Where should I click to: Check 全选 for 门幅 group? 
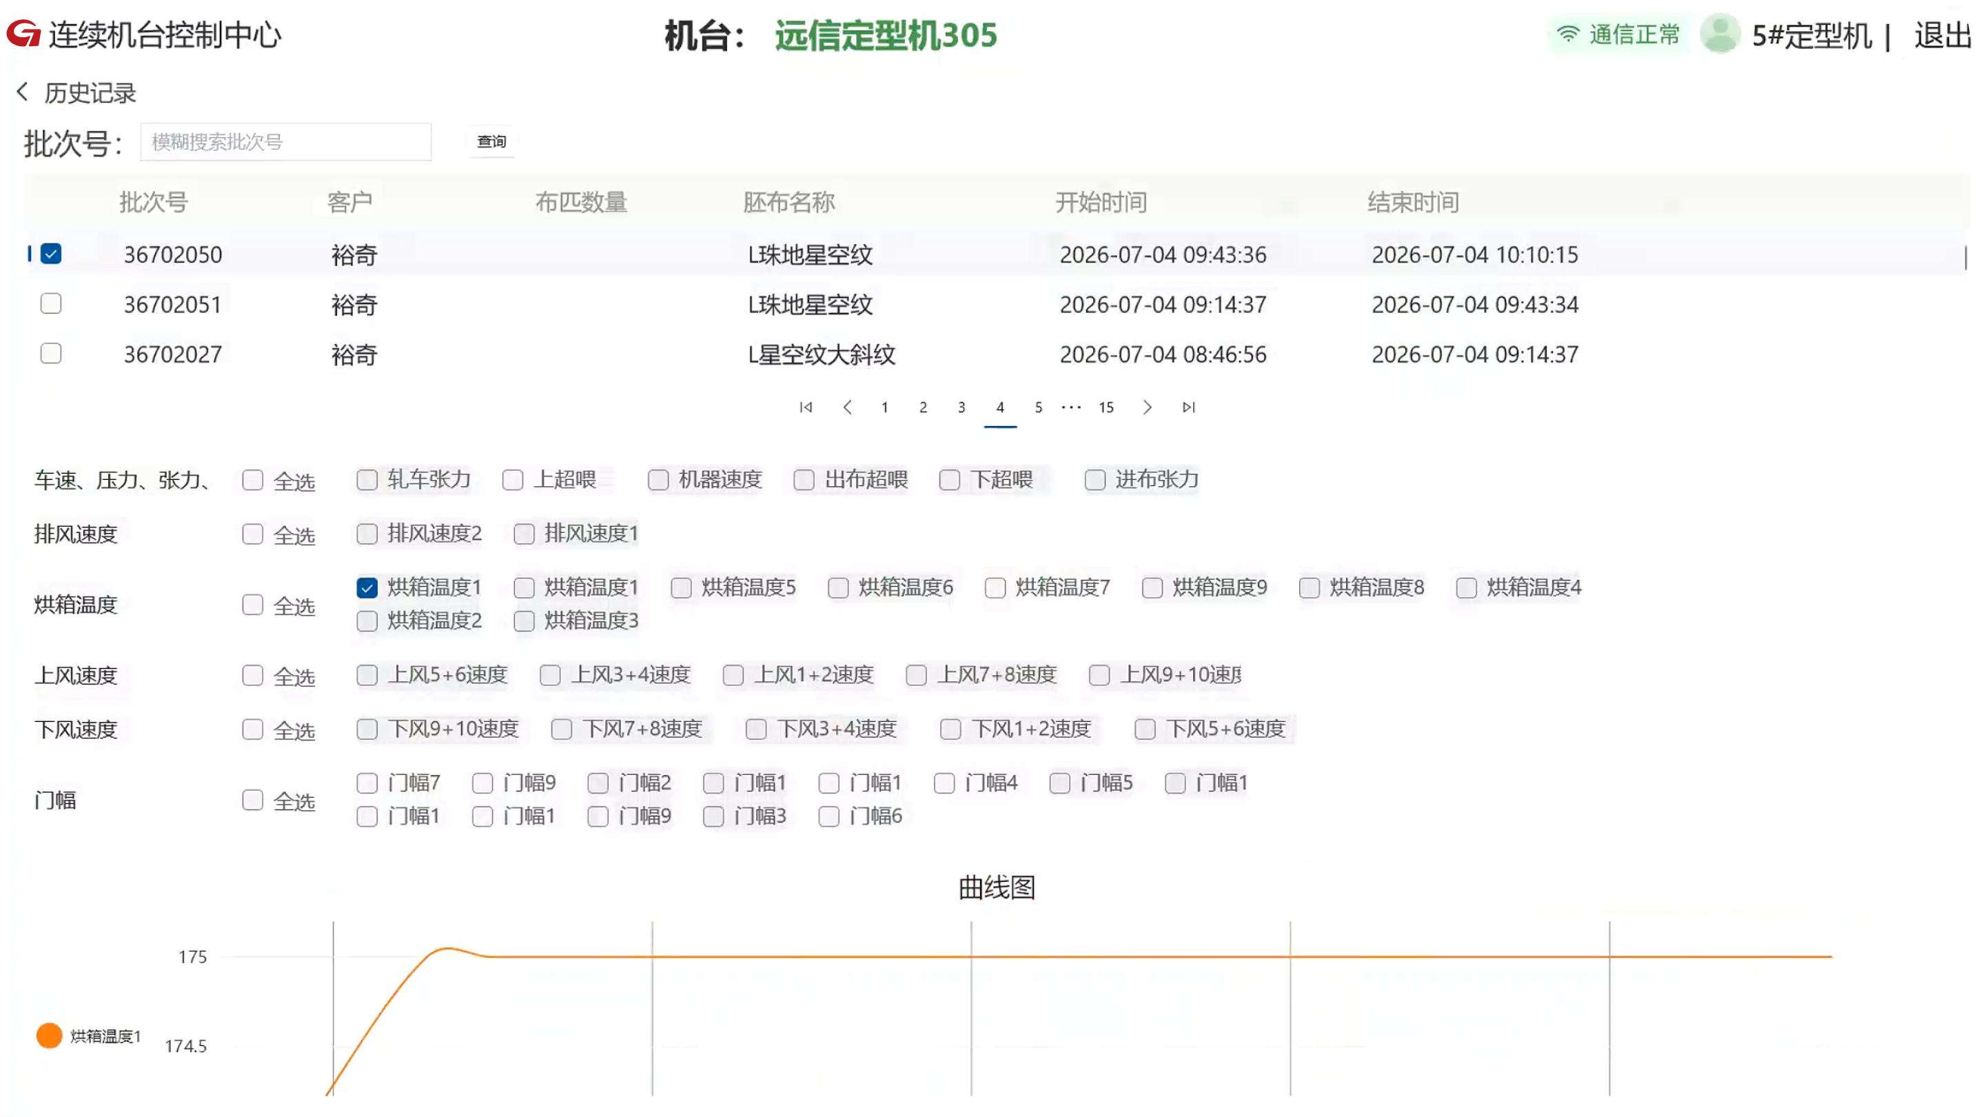pyautogui.click(x=253, y=801)
